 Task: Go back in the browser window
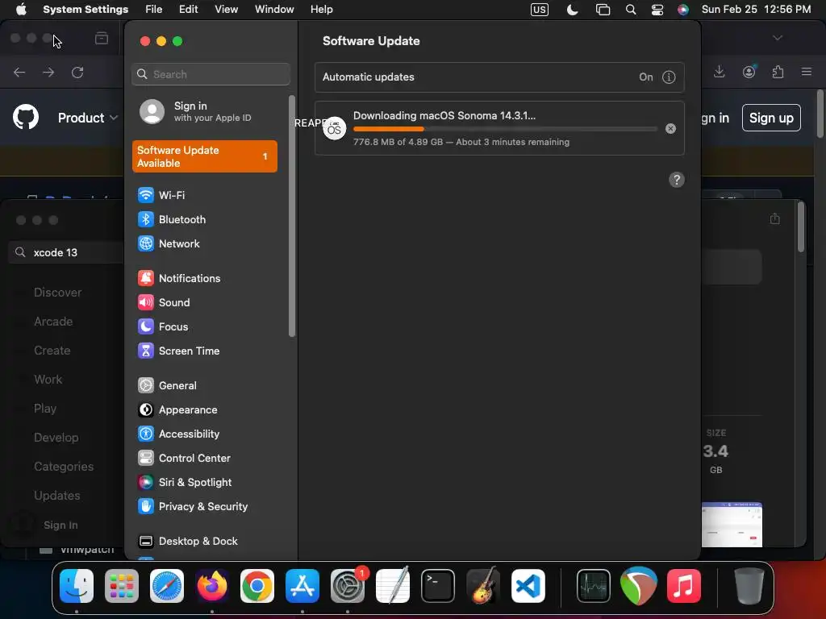19,73
